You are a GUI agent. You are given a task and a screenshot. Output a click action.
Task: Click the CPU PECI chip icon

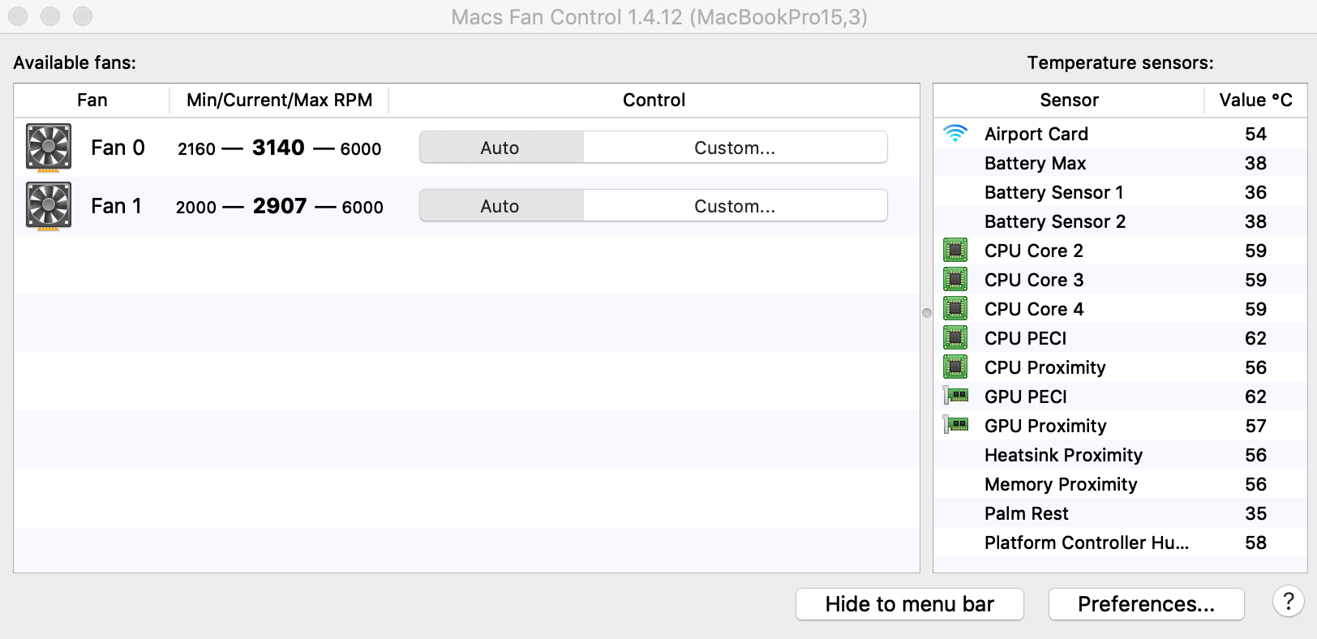coord(955,338)
